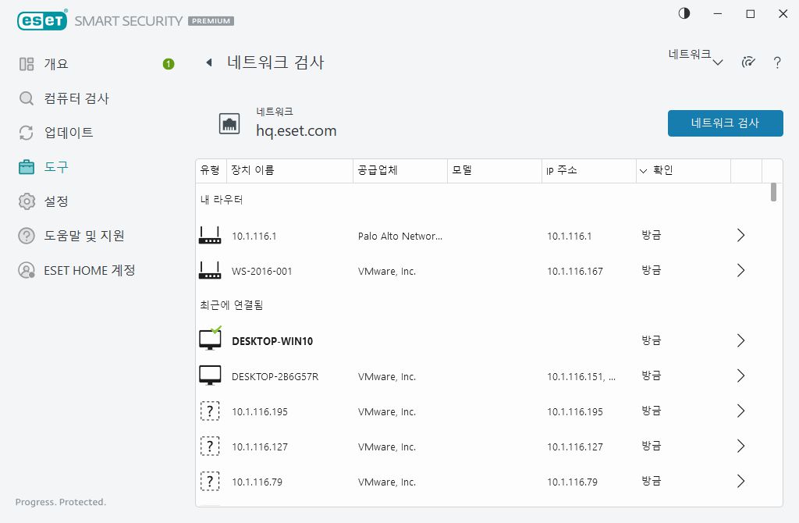This screenshot has height=523, width=799.
Task: Open 설정 using the gear icon
Action: (25, 201)
